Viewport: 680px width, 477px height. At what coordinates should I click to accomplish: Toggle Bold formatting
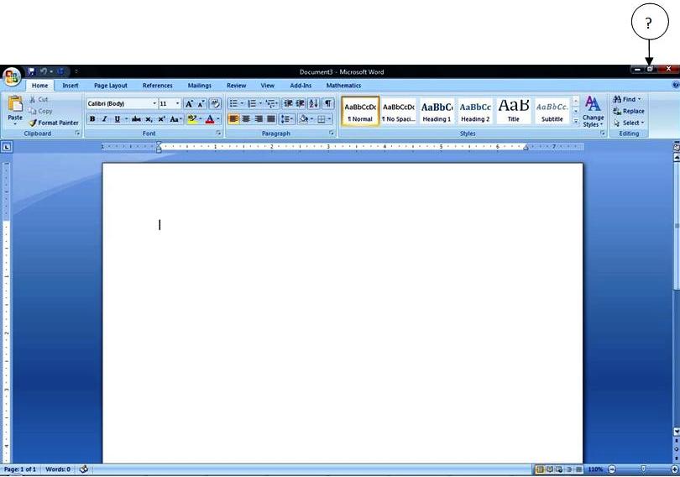click(92, 119)
